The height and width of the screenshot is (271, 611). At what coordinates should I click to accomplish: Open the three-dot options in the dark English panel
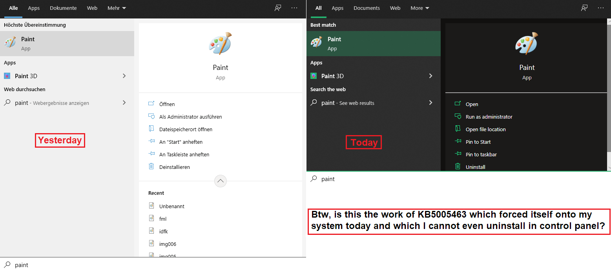pyautogui.click(x=601, y=8)
